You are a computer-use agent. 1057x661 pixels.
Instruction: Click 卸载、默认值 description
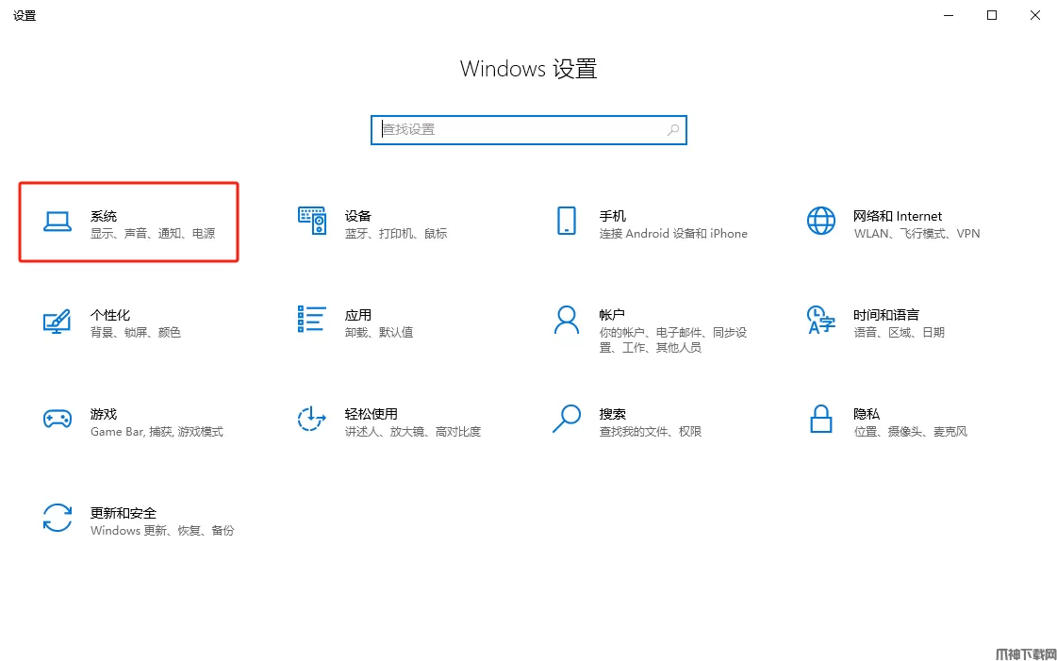pos(379,332)
